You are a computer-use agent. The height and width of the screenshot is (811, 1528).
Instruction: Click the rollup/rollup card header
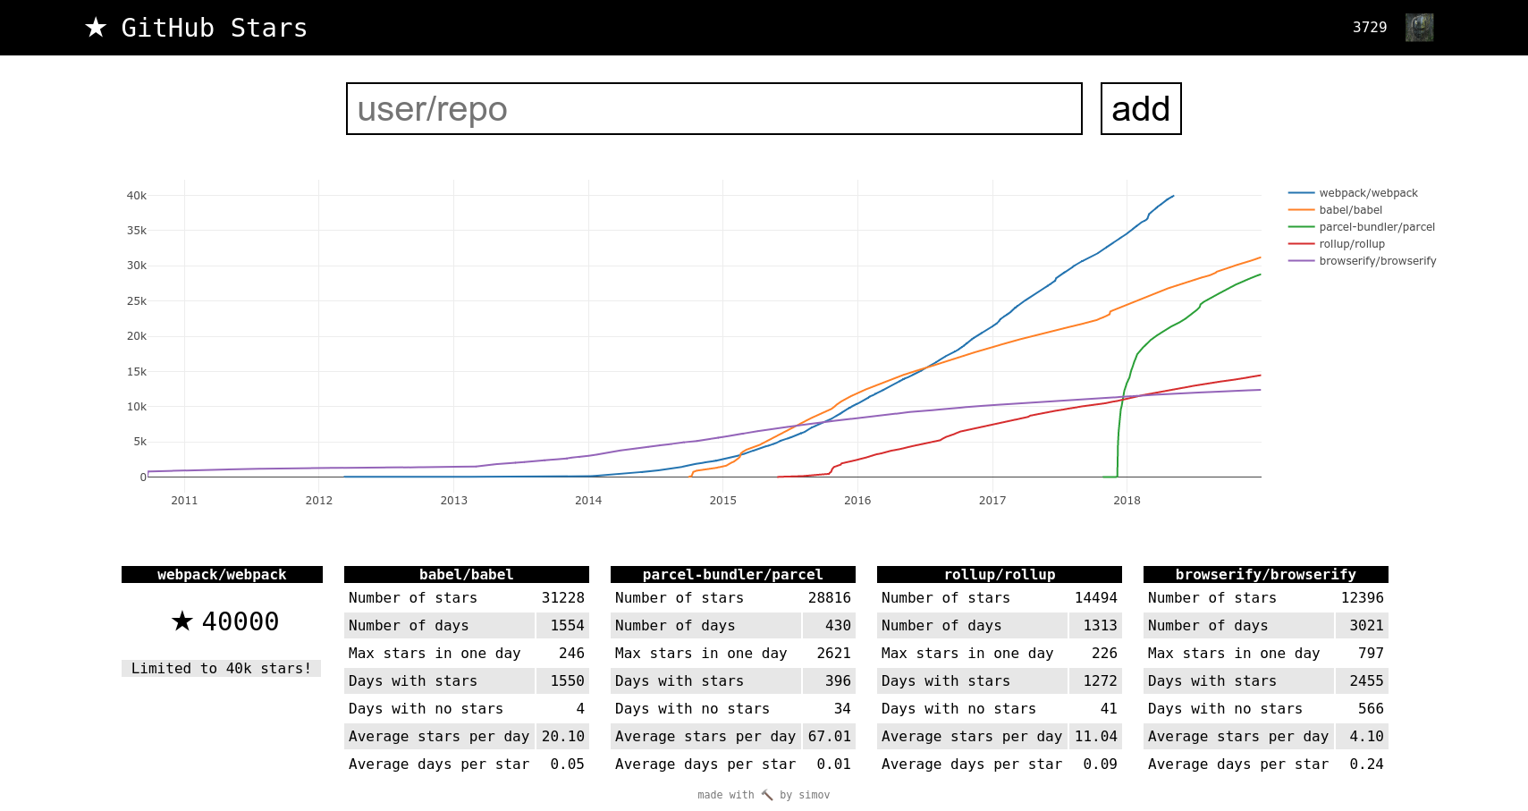pyautogui.click(x=1000, y=575)
